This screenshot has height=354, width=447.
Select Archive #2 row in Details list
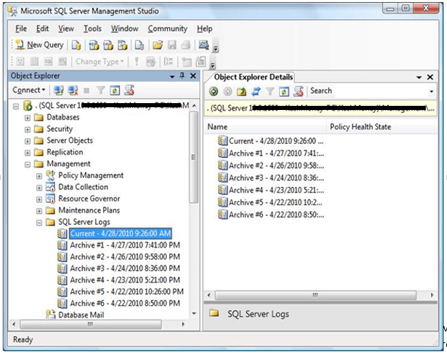(x=271, y=166)
